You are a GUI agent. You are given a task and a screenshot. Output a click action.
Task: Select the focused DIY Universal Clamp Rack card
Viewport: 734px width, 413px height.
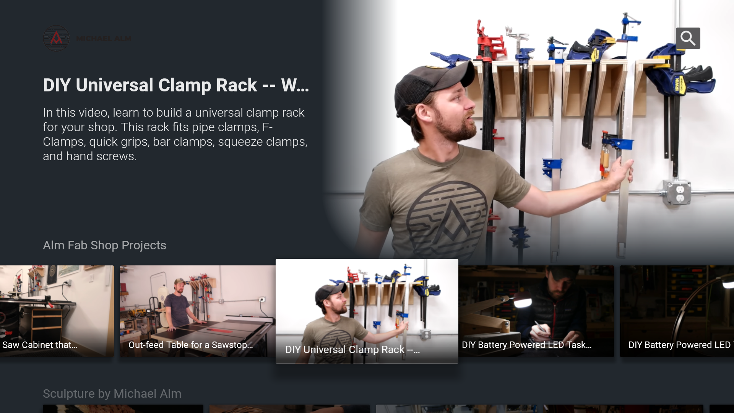coord(367,311)
